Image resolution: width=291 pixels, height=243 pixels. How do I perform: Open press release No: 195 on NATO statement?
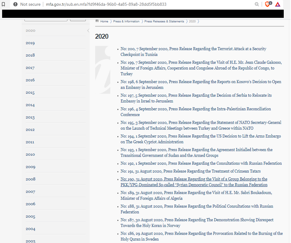pos(201,125)
